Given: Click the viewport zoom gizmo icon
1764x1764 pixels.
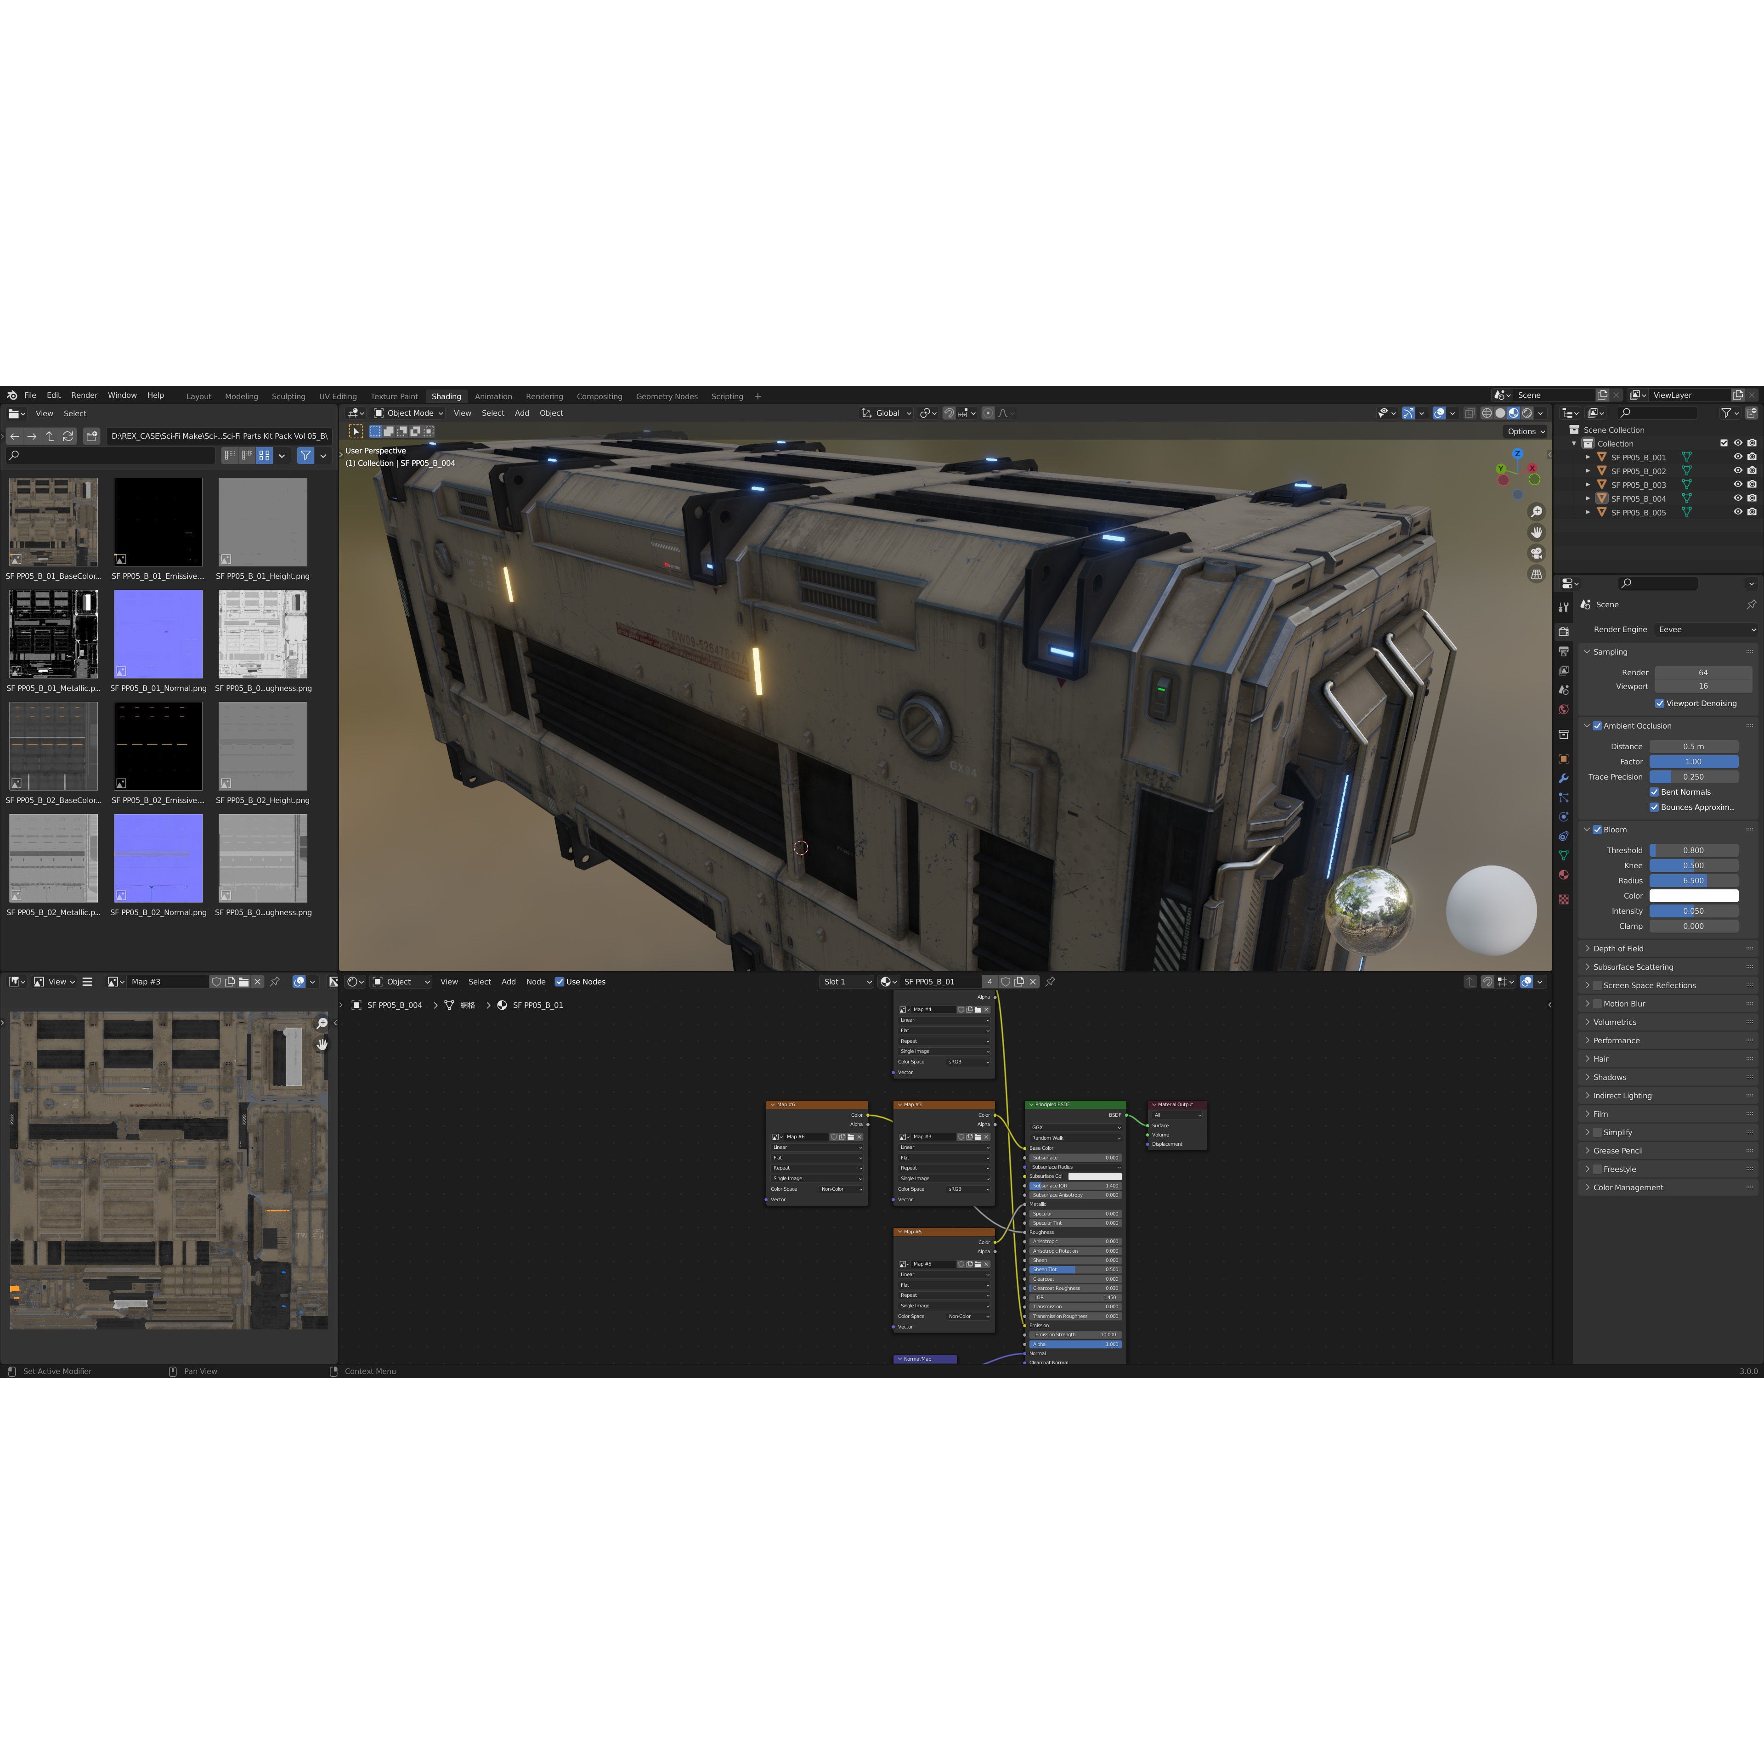Looking at the screenshot, I should pos(1537,512).
